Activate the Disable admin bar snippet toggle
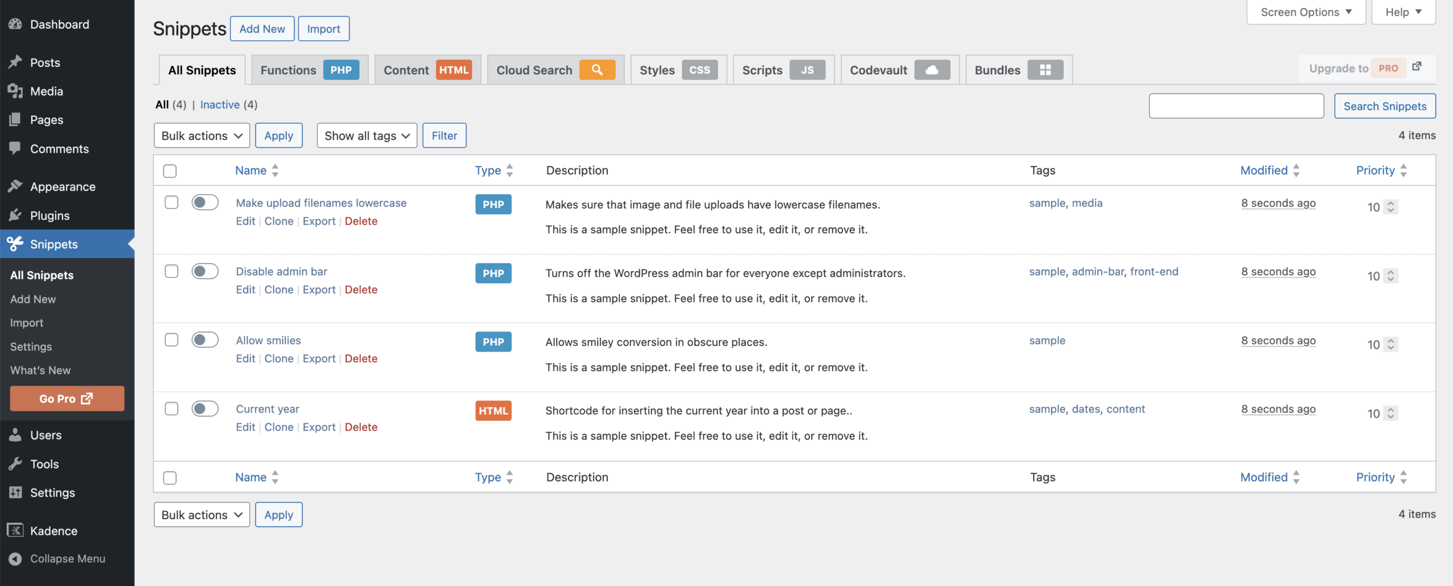Image resolution: width=1453 pixels, height=586 pixels. tap(205, 271)
